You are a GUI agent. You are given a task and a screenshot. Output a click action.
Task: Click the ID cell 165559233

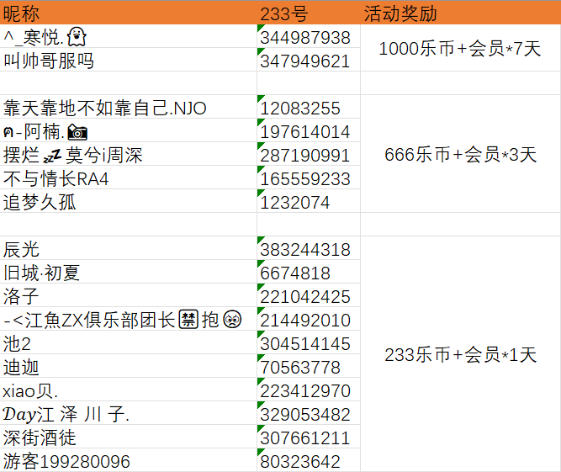(309, 178)
